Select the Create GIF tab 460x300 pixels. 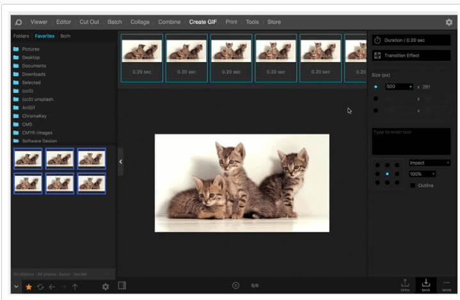pos(203,22)
